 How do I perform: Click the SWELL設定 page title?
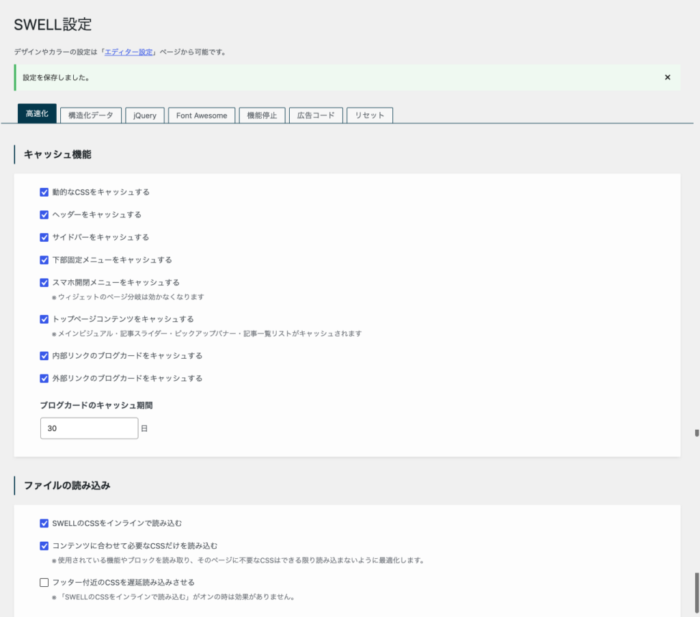[x=53, y=25]
